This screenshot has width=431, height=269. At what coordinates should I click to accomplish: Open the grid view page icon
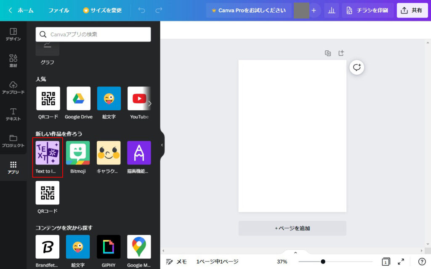386,261
